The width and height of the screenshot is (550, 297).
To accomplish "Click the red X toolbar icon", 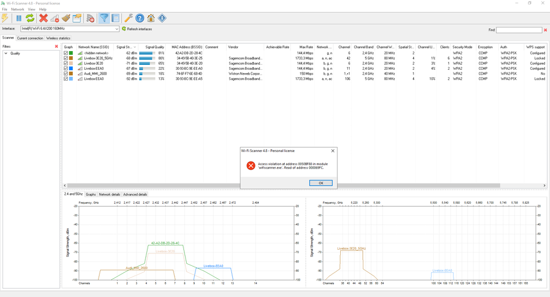I will coord(43,19).
